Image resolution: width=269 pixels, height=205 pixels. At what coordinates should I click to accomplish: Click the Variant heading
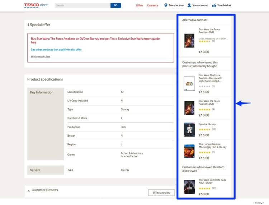pos(35,170)
